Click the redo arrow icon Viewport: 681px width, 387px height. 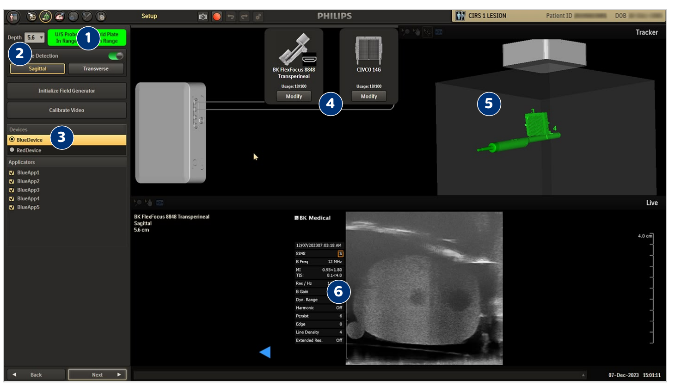(x=245, y=17)
